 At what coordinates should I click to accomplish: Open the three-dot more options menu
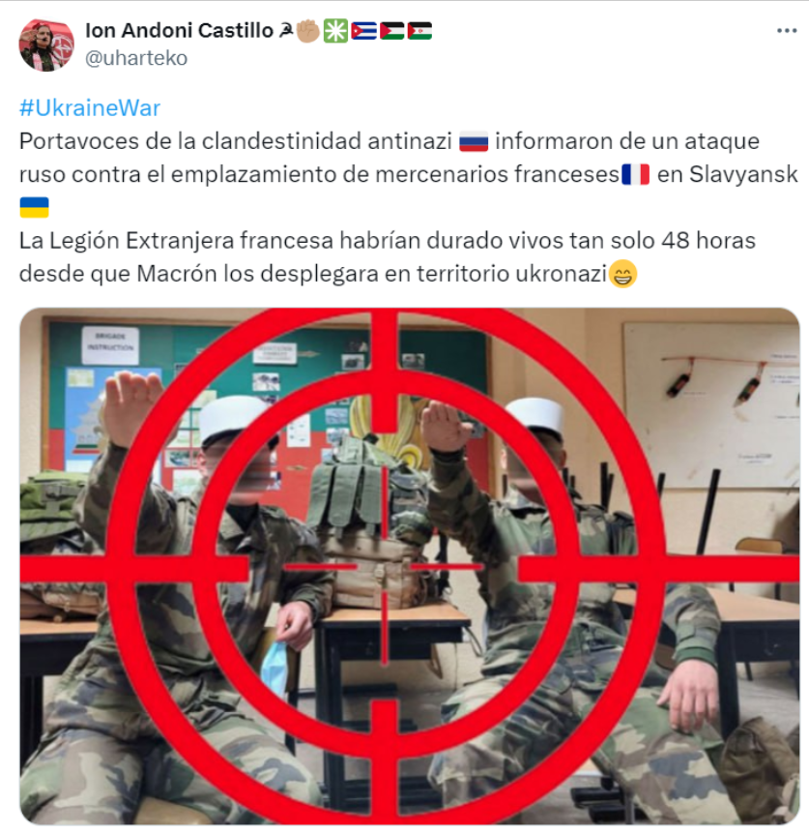(786, 31)
